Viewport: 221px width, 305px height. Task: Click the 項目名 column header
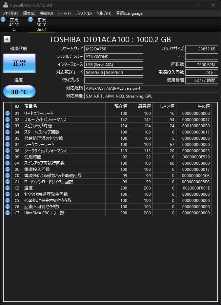click(x=64, y=106)
